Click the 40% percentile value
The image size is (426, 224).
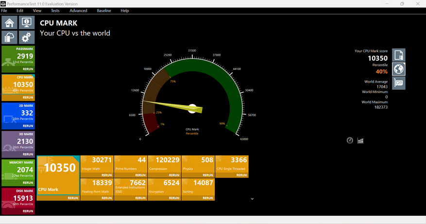[381, 71]
